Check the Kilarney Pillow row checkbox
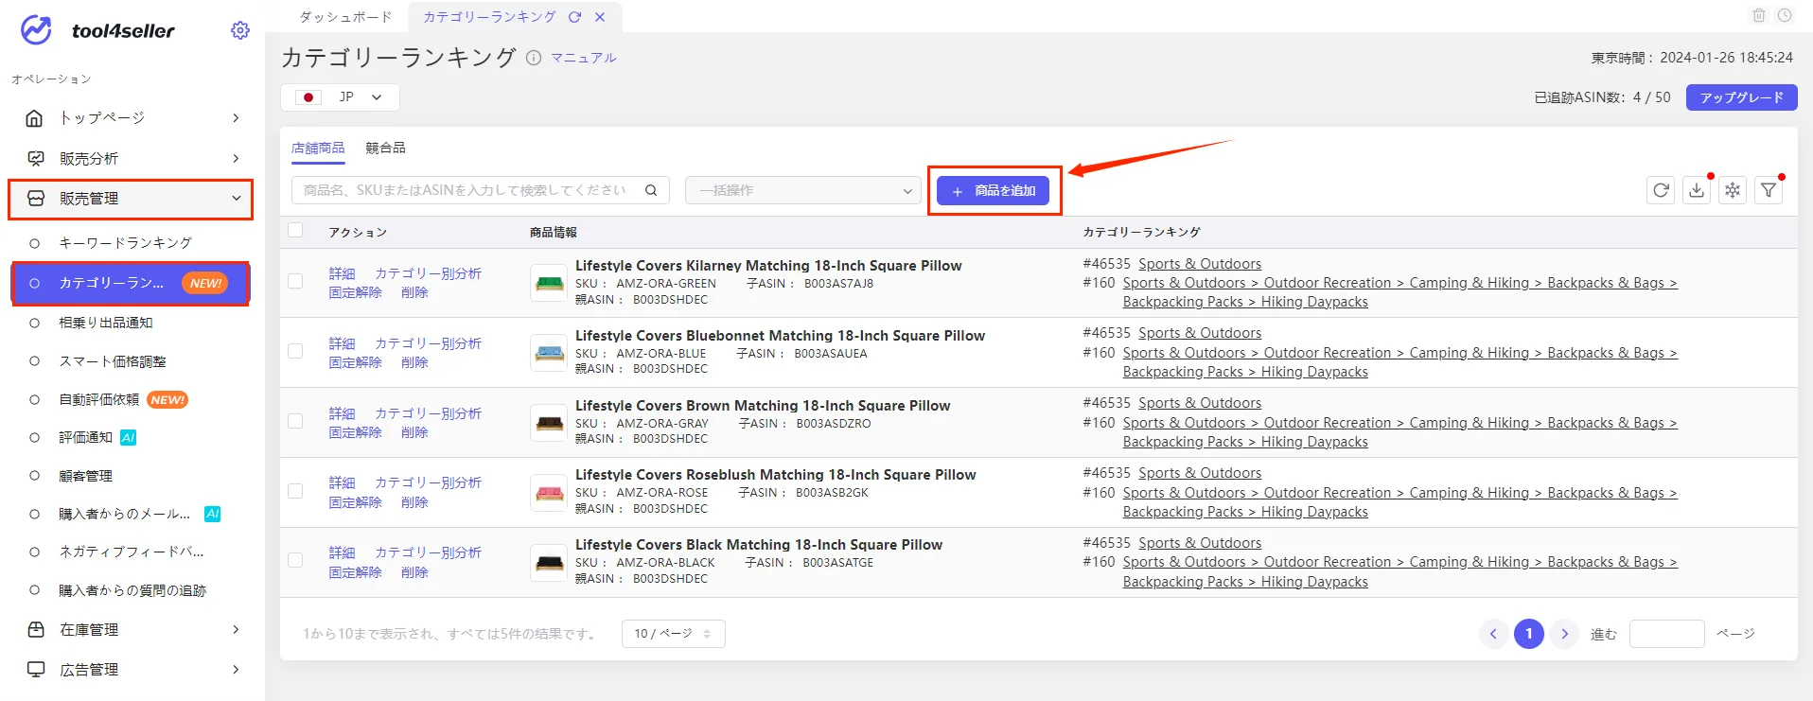The width and height of the screenshot is (1813, 701). tap(295, 281)
